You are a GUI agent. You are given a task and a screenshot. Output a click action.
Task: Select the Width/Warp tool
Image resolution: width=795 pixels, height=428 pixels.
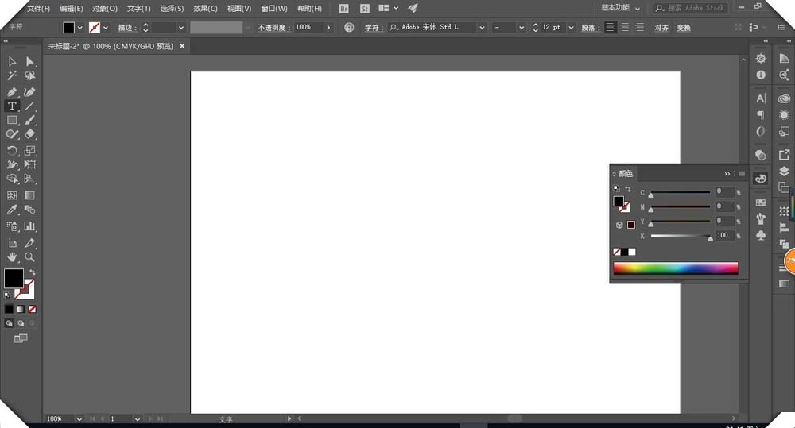click(x=12, y=164)
